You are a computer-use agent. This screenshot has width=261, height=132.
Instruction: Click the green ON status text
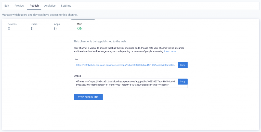(x=80, y=29)
